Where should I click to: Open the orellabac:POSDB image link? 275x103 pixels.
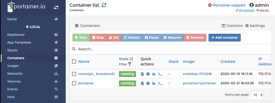pyautogui.click(x=197, y=74)
